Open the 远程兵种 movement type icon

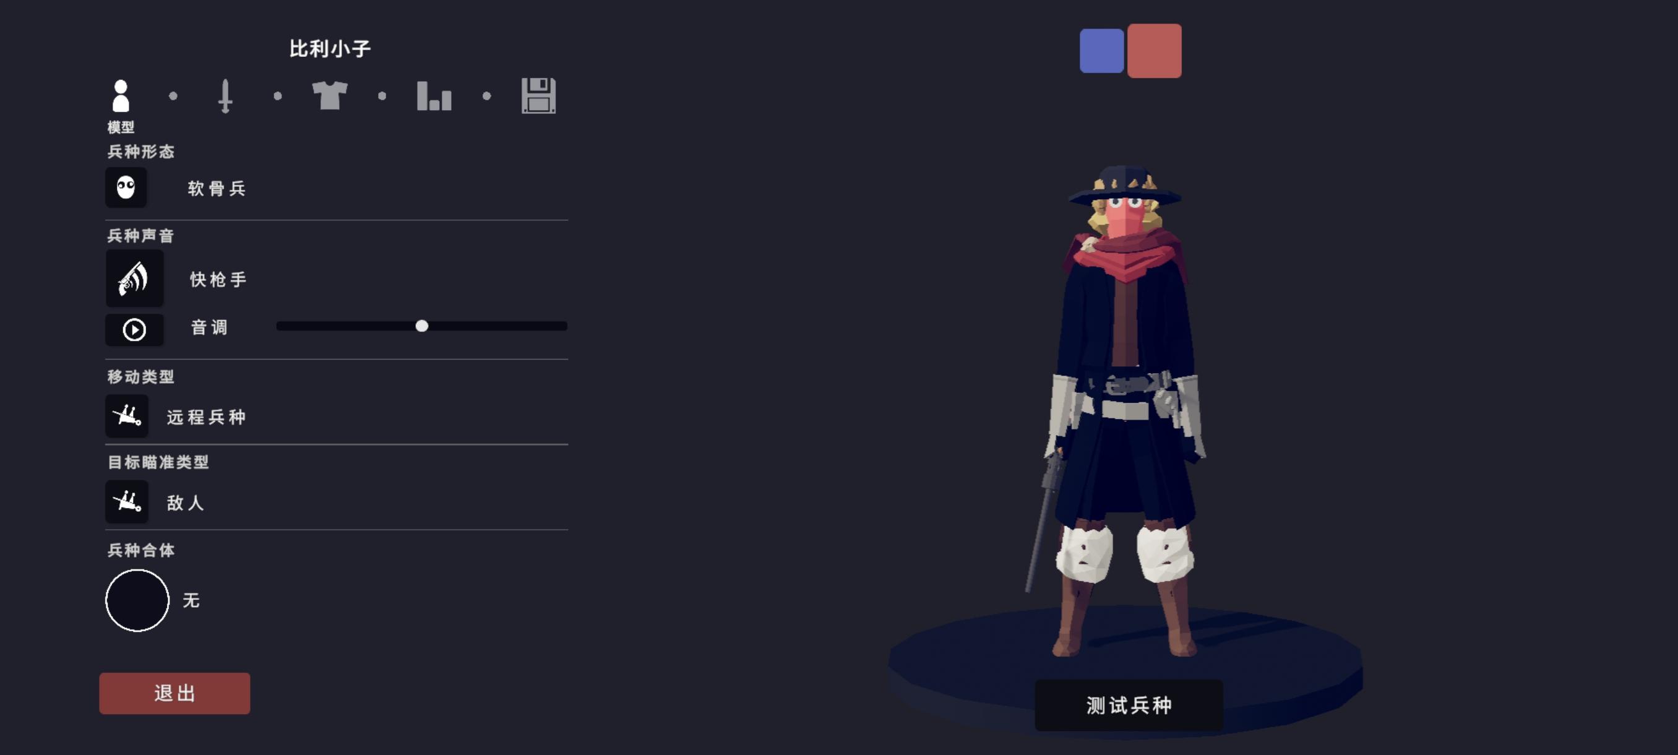(126, 416)
